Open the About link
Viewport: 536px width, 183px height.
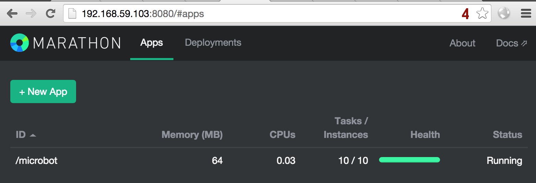462,43
